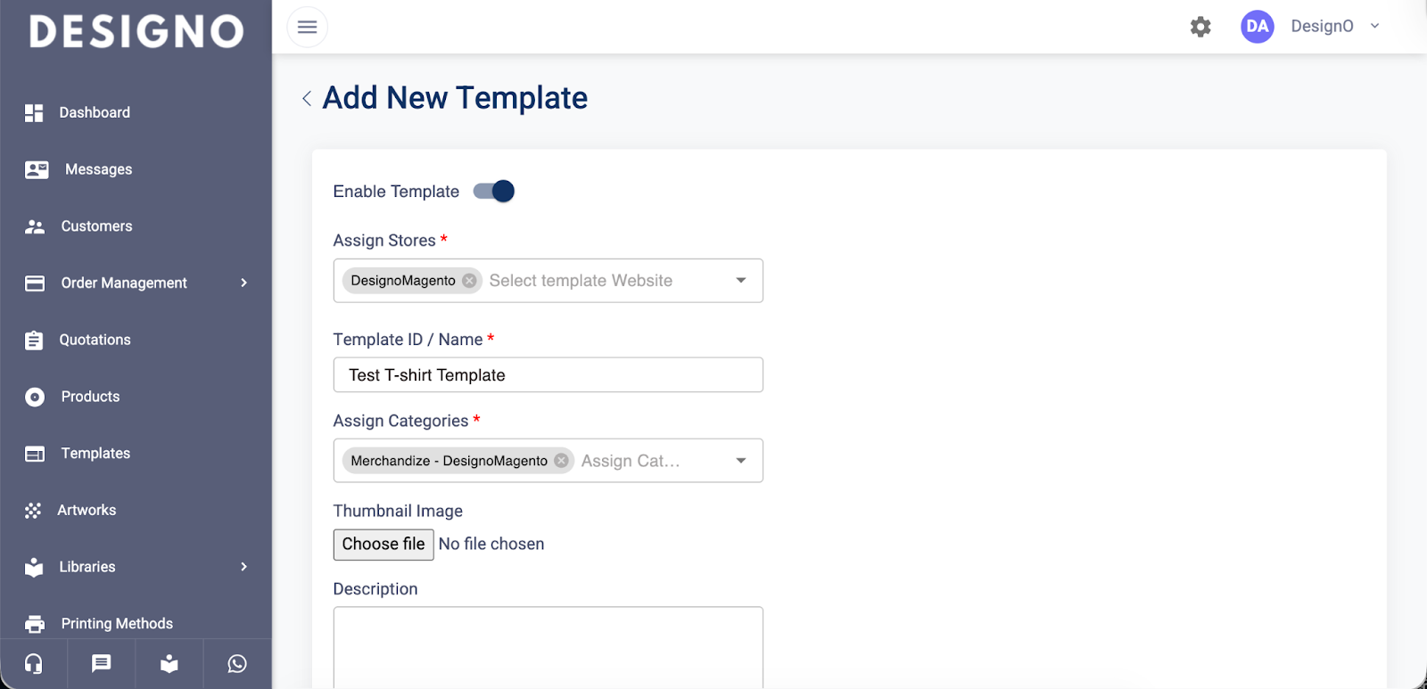This screenshot has height=689, width=1427.
Task: Open the Assign Categories dropdown arrow
Action: 740,461
